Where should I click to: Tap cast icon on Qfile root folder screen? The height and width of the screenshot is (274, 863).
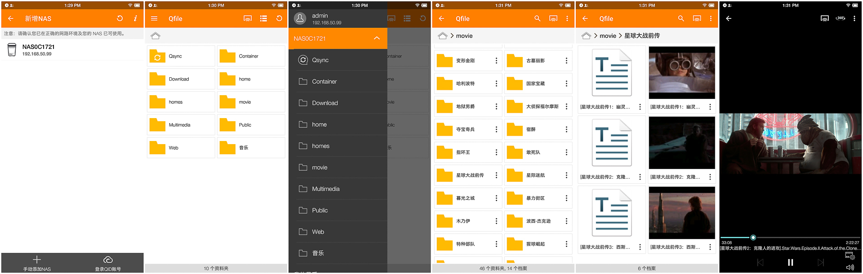(x=248, y=18)
